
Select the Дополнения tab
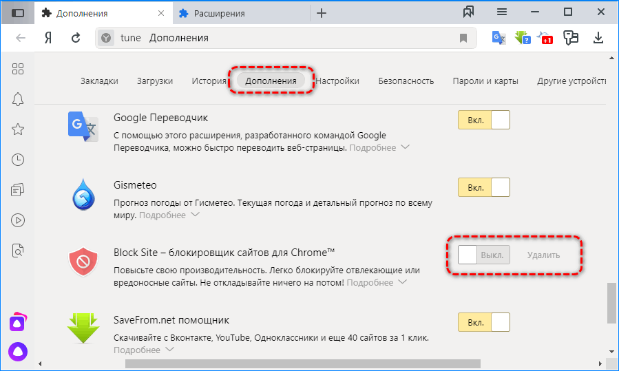(271, 81)
